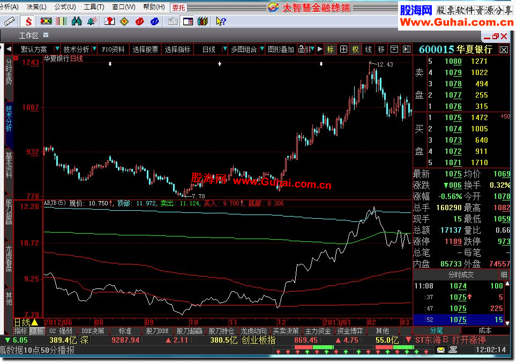Click the yellow triangle beside 日线 label
This screenshot has height=363, width=517.
pyautogui.click(x=34, y=322)
